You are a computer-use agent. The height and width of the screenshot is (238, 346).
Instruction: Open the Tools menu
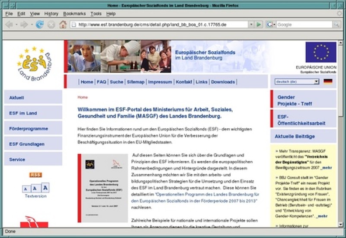coord(96,14)
